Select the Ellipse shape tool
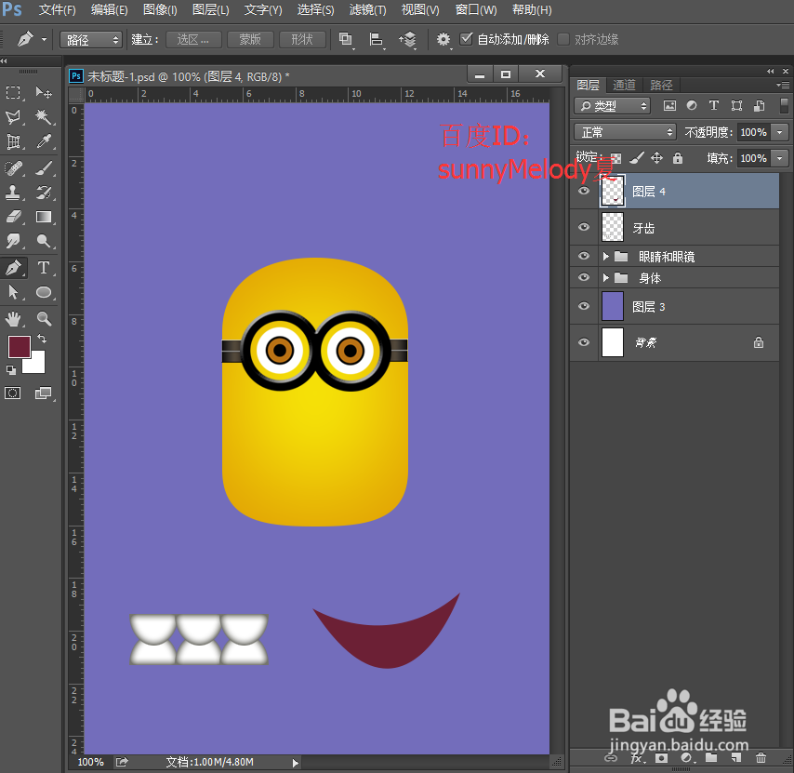Image resolution: width=794 pixels, height=773 pixels. click(x=44, y=292)
